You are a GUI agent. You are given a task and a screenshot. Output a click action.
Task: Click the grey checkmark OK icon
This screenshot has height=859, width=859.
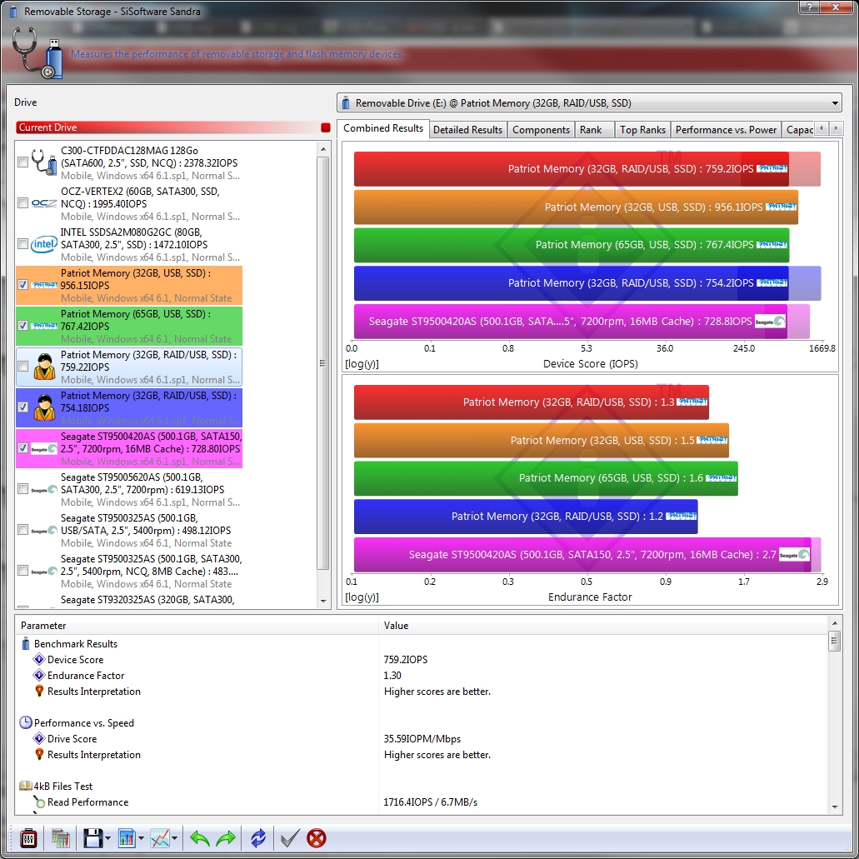(x=290, y=838)
